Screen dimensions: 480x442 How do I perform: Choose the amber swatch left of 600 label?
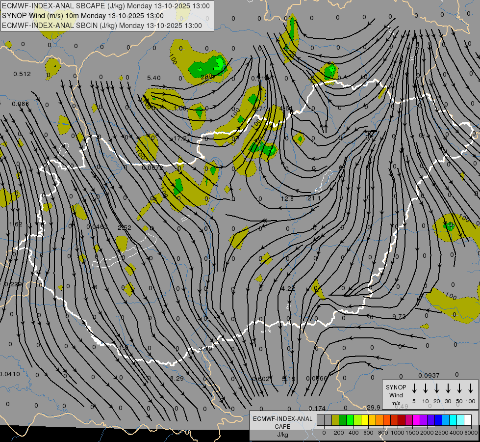pyautogui.click(x=372, y=420)
